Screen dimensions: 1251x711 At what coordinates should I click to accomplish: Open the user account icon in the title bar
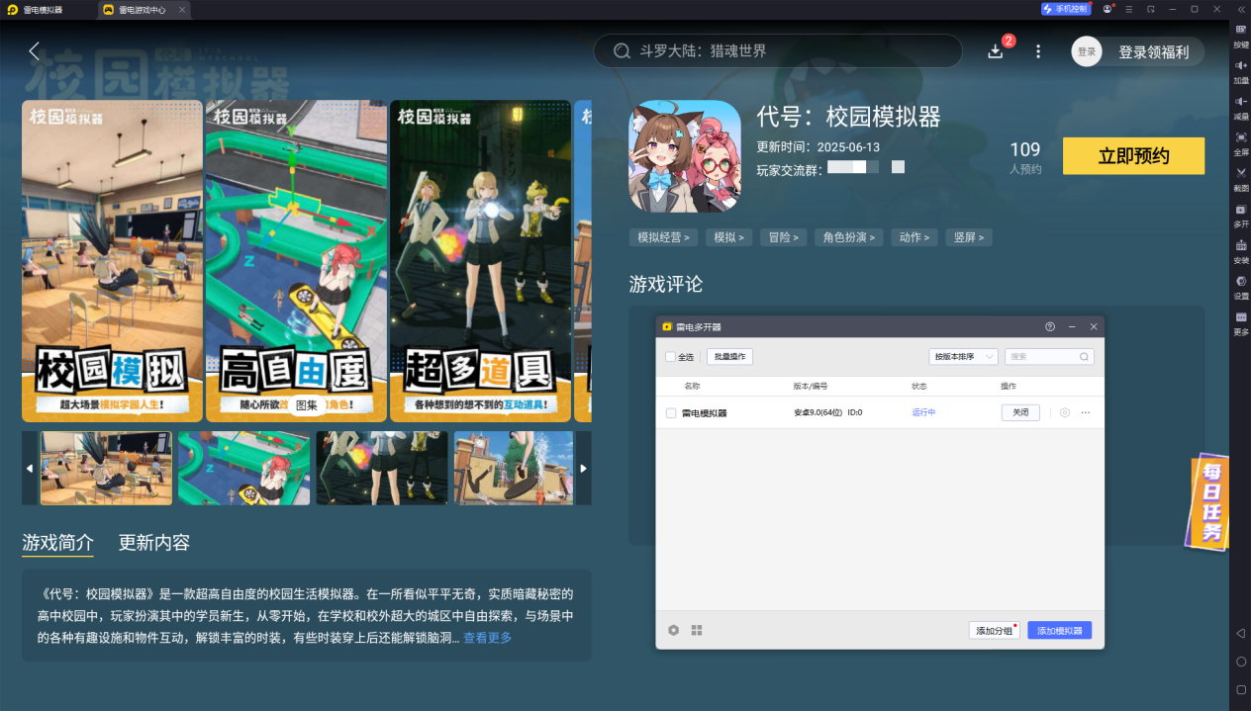pos(1107,9)
